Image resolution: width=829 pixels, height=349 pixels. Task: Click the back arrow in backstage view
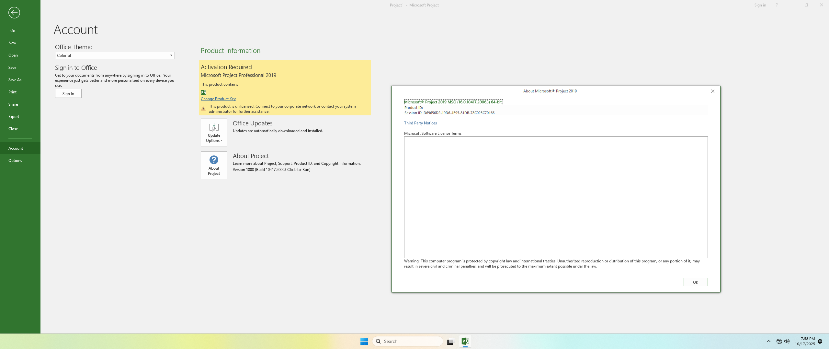pos(14,13)
